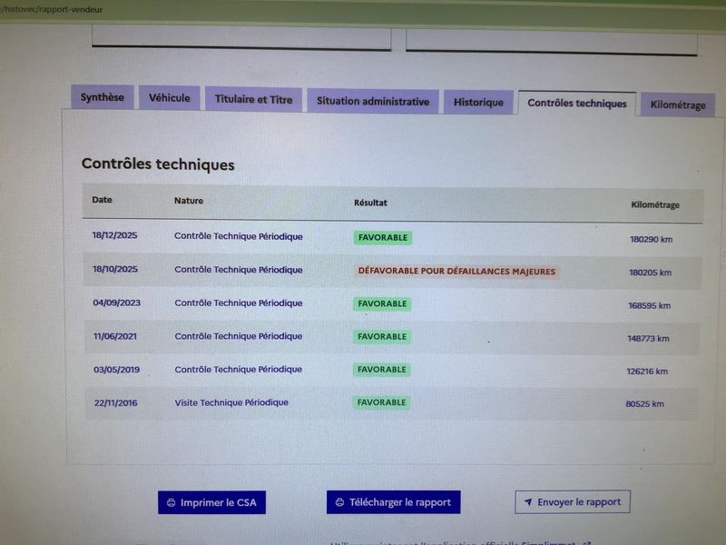Click the Date column header
Viewport: 726px width, 545px height.
103,200
